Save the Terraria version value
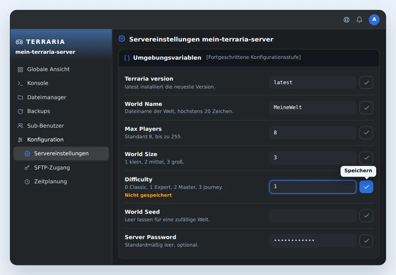Image resolution: width=396 pixels, height=275 pixels. coord(366,83)
